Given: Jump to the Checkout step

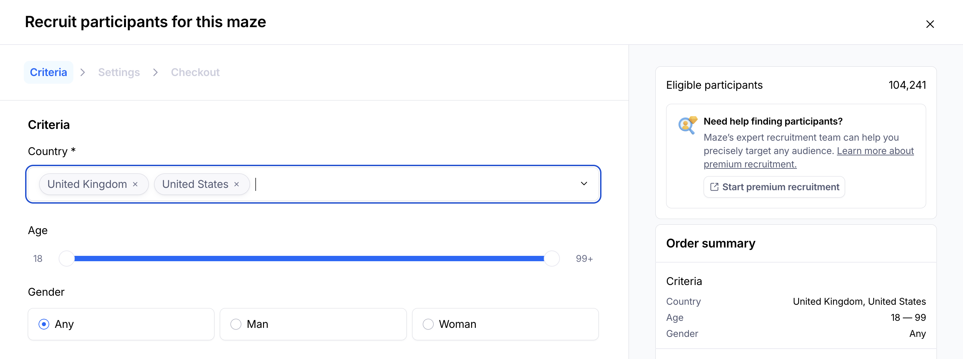Looking at the screenshot, I should [x=195, y=72].
